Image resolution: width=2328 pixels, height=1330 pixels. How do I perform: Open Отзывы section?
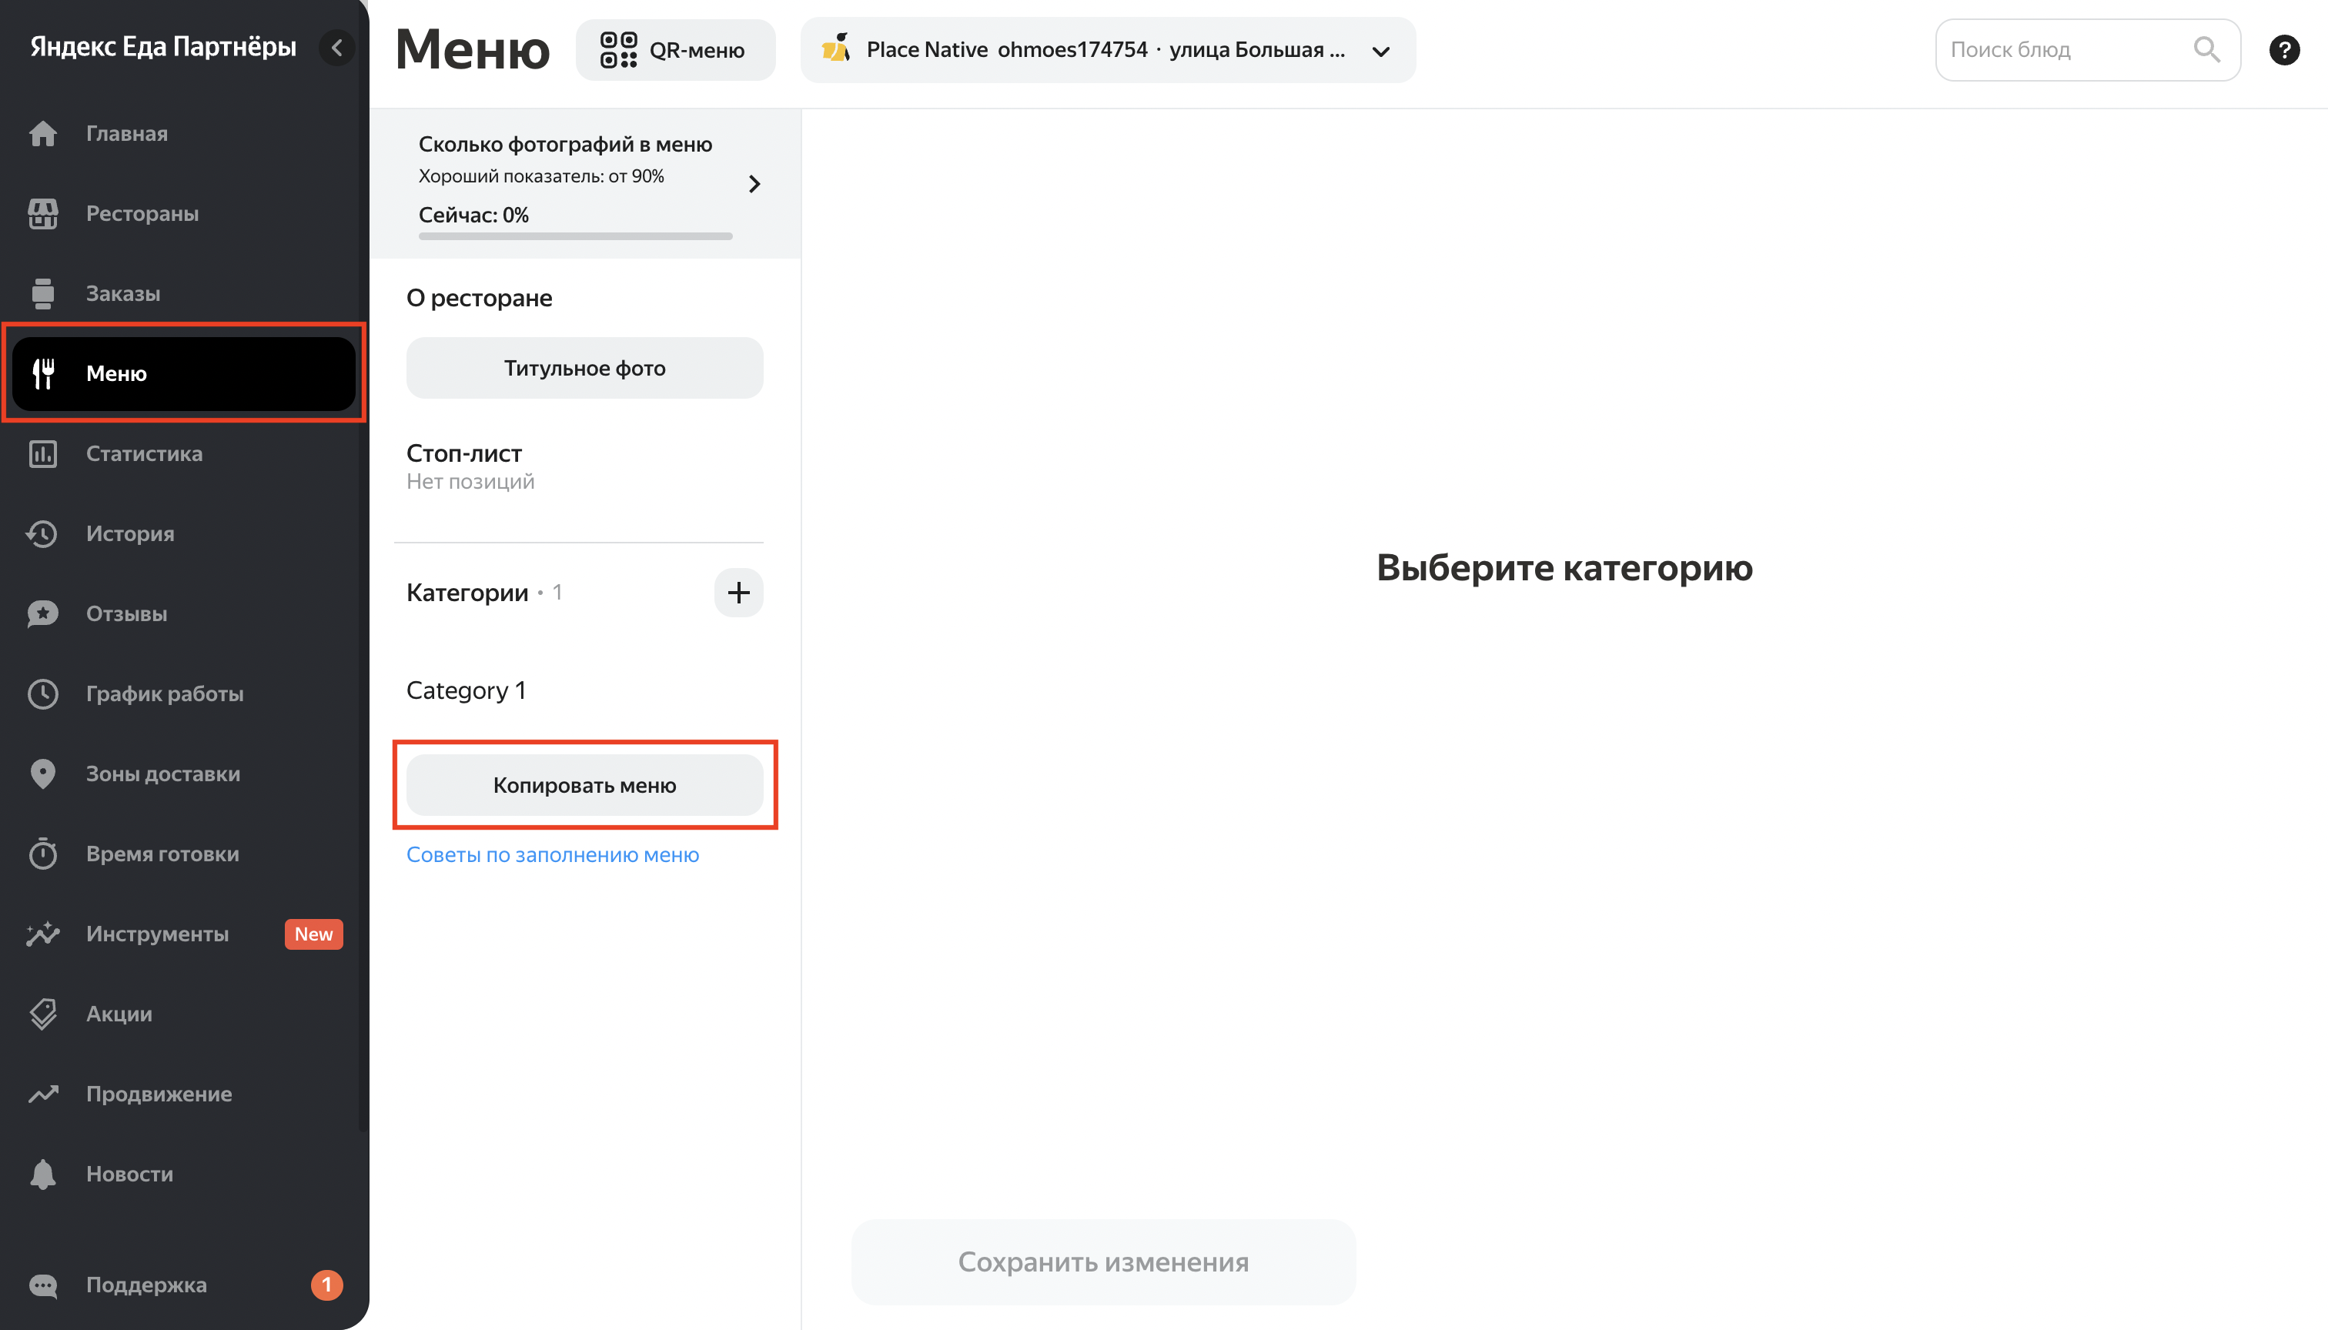[x=184, y=614]
